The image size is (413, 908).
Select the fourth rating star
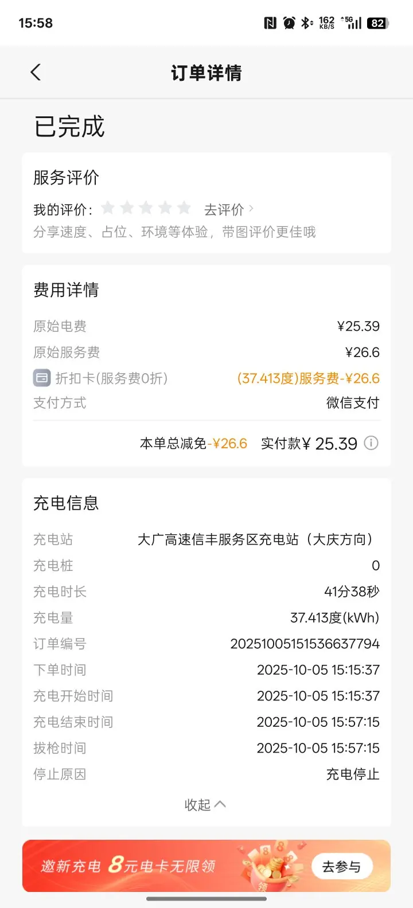[165, 208]
